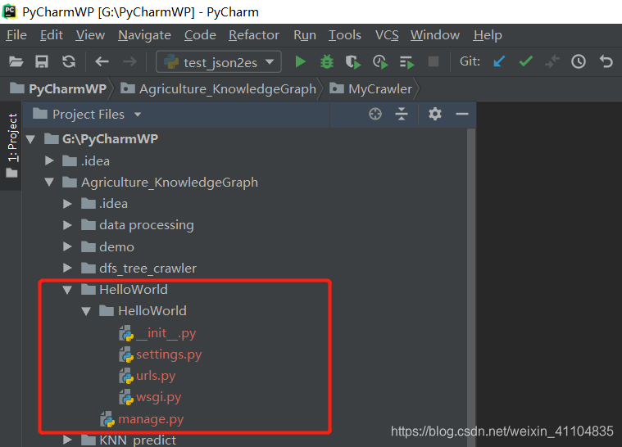Screen dimensions: 622x447
Task: Select the demo folder row
Action: click(x=107, y=247)
